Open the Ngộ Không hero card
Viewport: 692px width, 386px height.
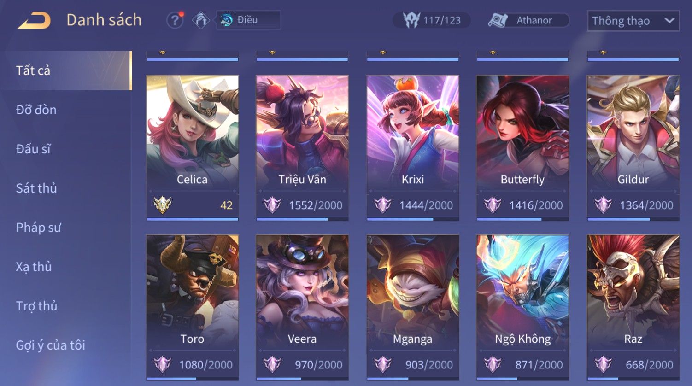(x=522, y=307)
